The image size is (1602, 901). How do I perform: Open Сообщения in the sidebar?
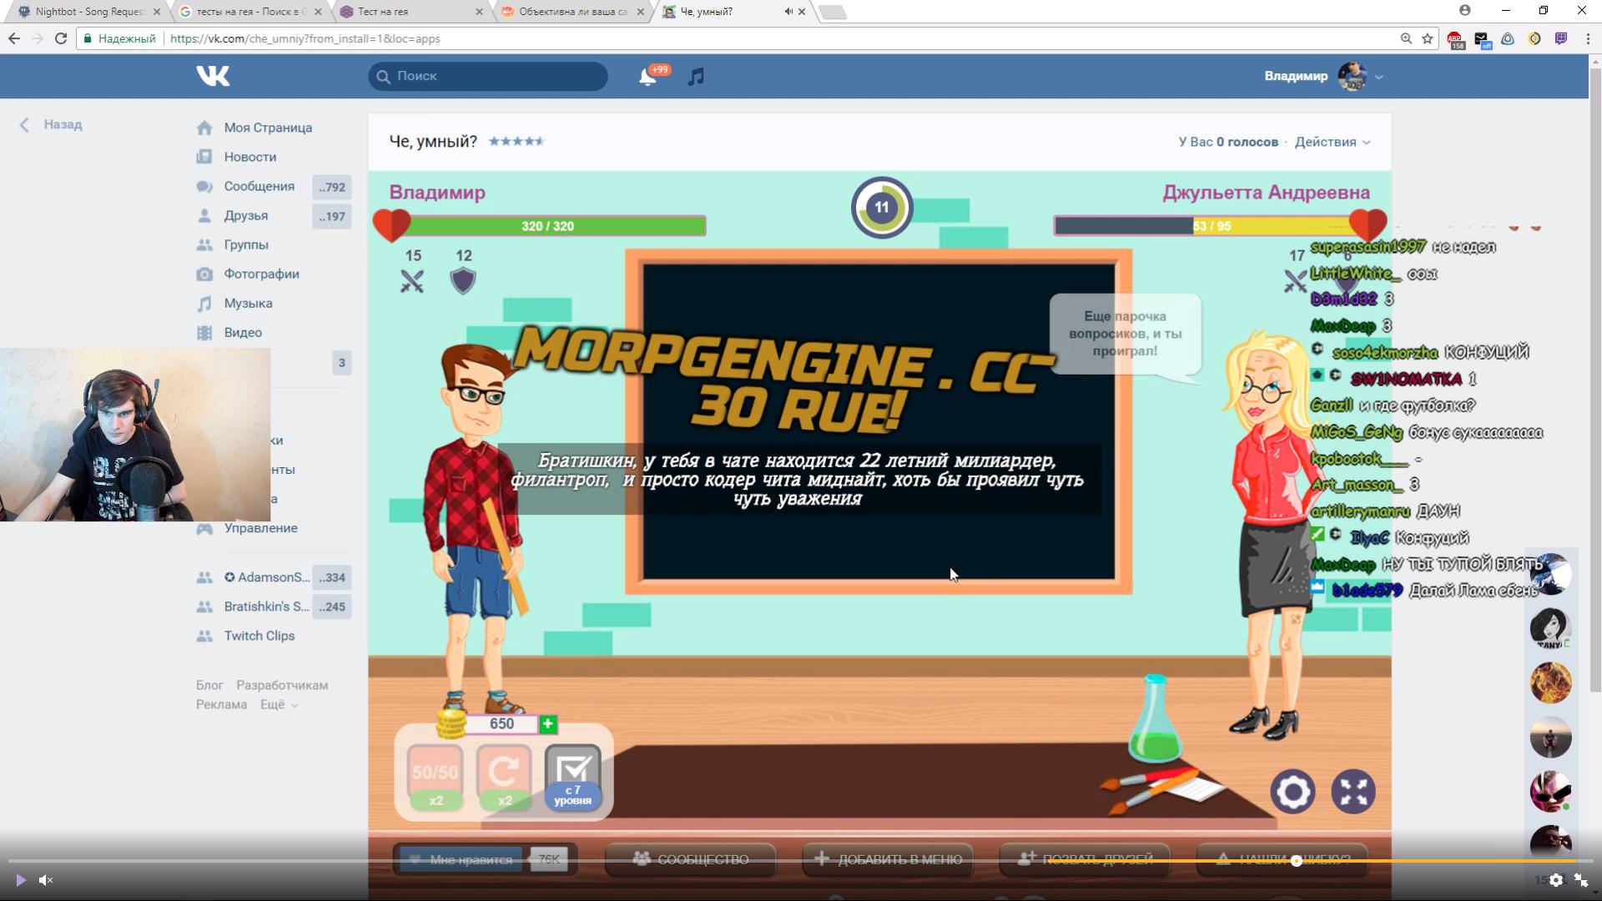pos(259,186)
